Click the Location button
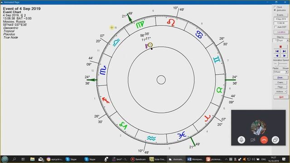The image size is (290, 163). pyautogui.click(x=280, y=32)
